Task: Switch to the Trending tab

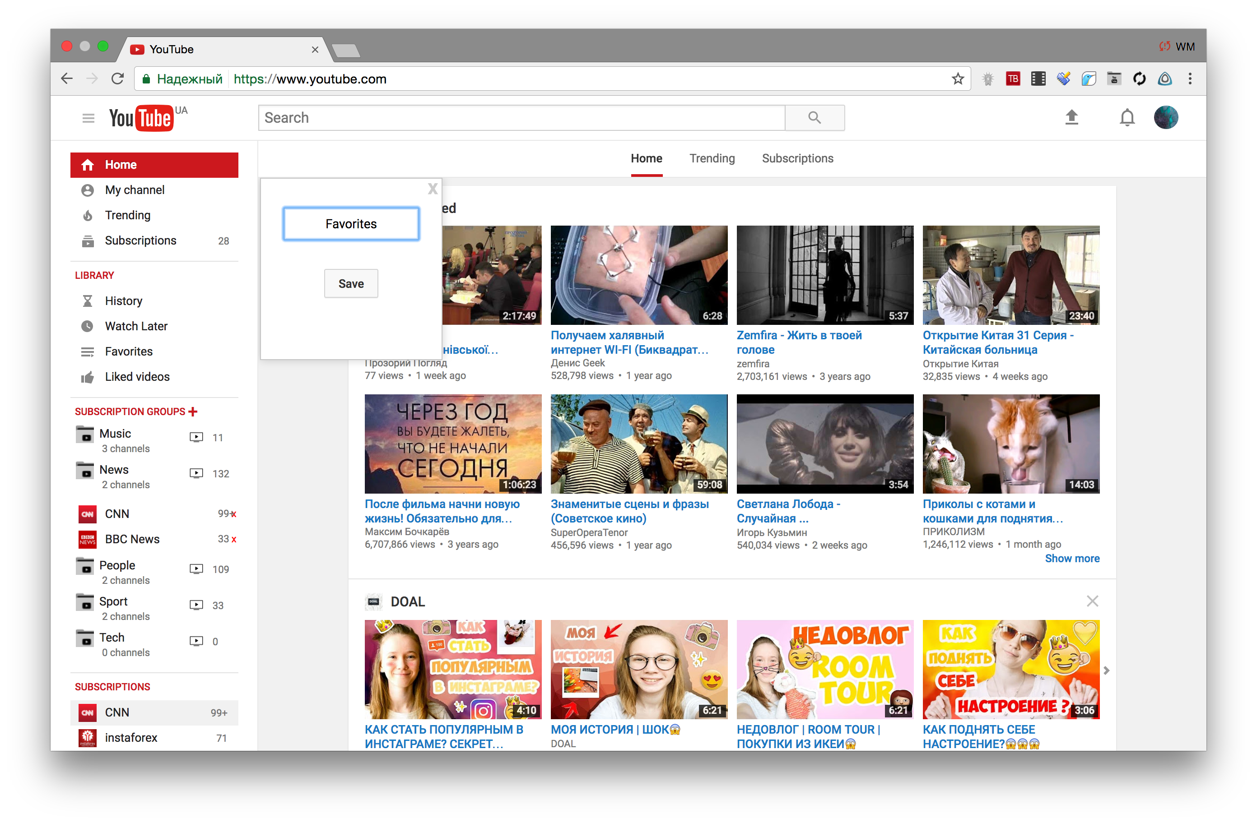Action: pyautogui.click(x=712, y=158)
